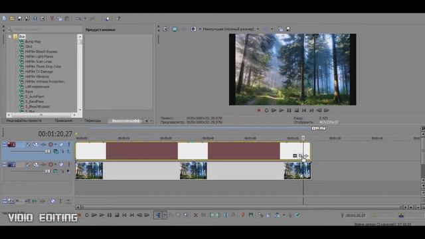Viewport: 425px width, 239px height.
Task: Switch to the Проводник tab
Action: tap(64, 121)
